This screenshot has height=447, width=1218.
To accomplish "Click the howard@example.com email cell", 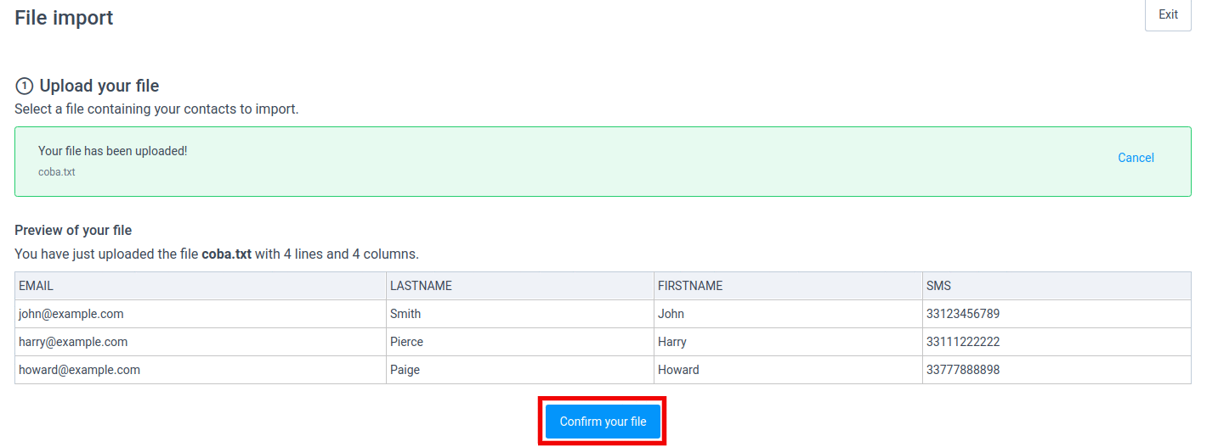I will (79, 370).
